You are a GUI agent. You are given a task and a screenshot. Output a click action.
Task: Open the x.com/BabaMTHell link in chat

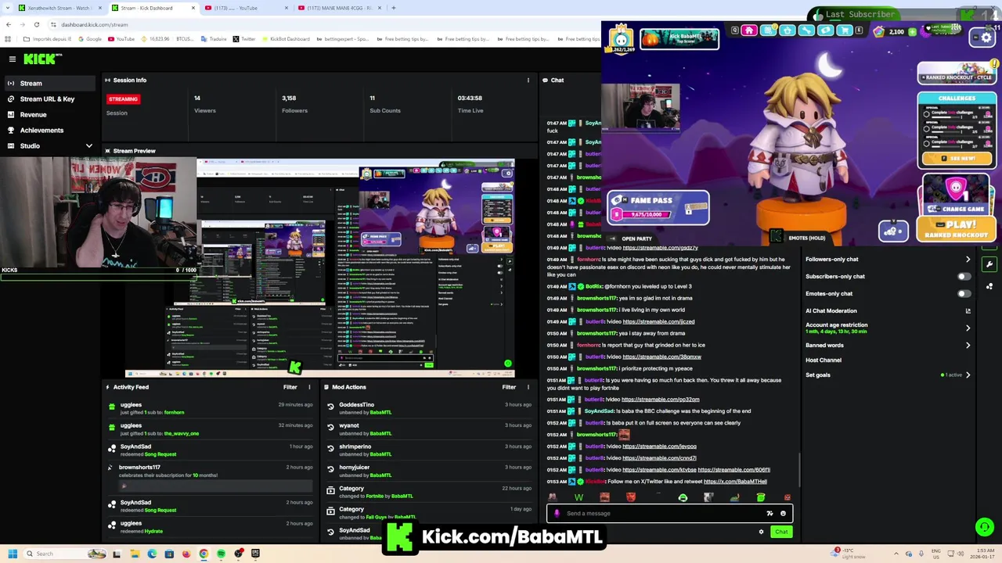click(x=735, y=482)
